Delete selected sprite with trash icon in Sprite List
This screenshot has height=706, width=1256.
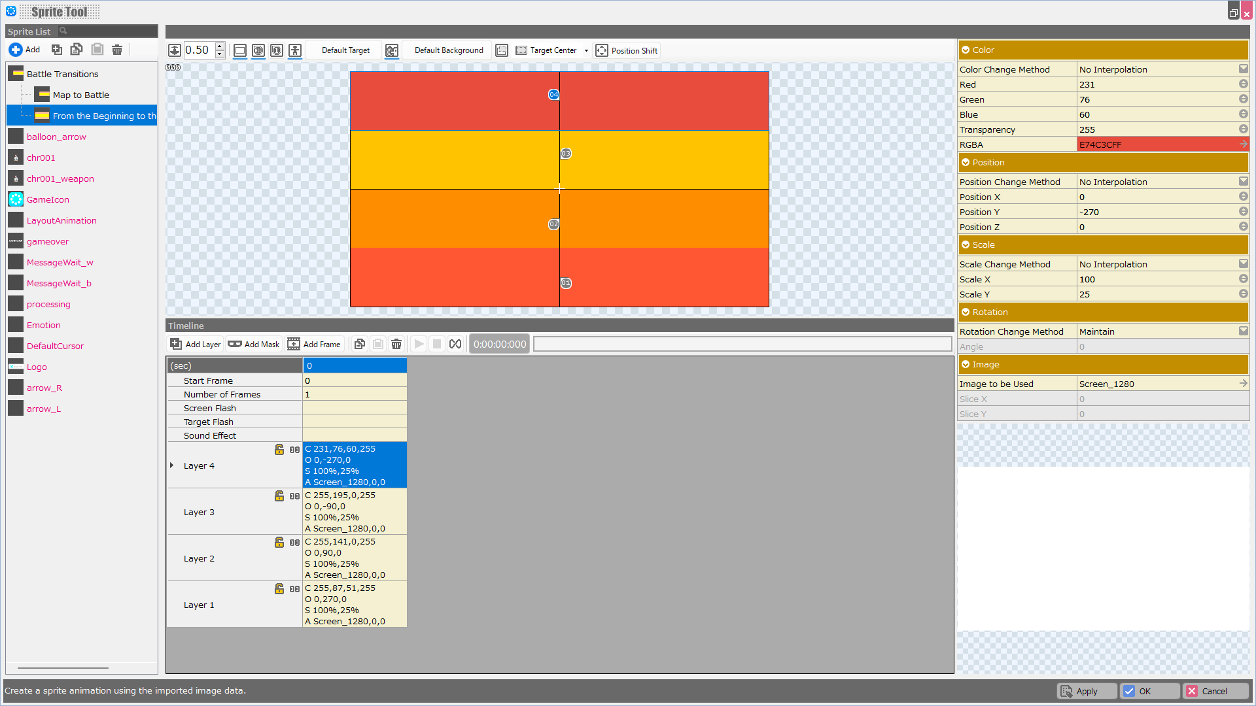[117, 50]
